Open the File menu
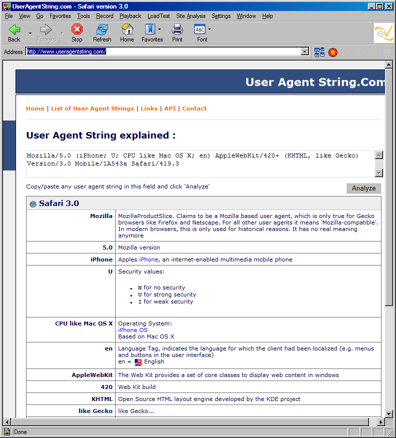 point(9,16)
